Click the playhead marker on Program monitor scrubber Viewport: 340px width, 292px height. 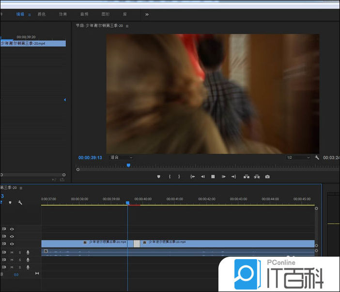(x=128, y=165)
